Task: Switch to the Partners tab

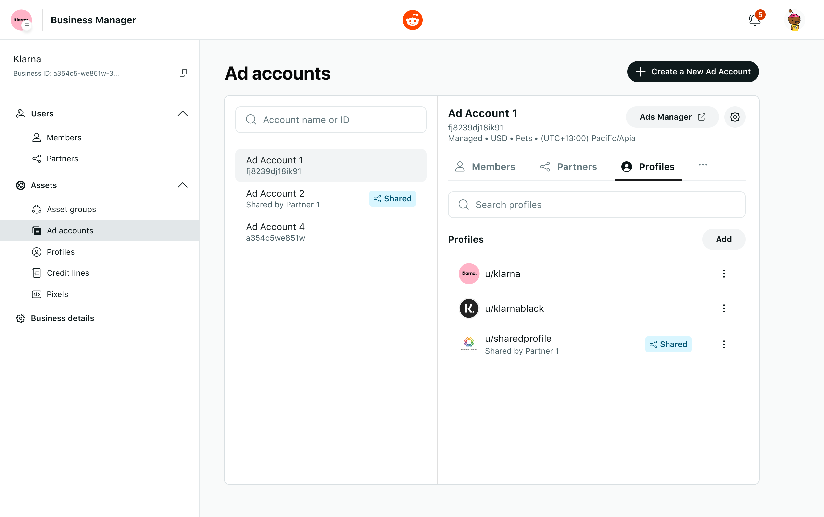Action: [x=568, y=167]
